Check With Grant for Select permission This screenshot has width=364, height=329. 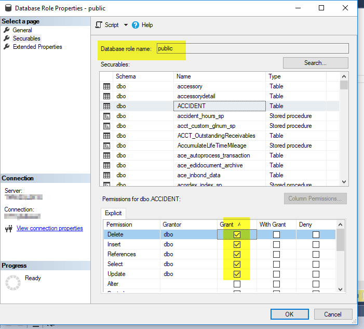(276, 264)
